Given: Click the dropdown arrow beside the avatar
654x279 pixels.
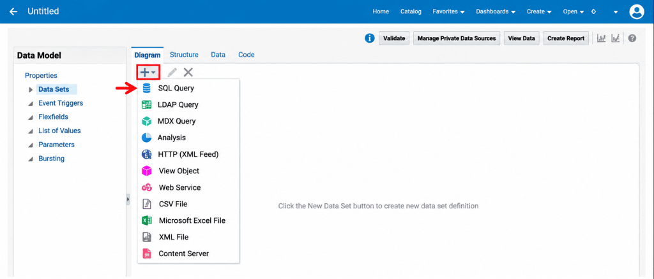Looking at the screenshot, I should tap(616, 12).
